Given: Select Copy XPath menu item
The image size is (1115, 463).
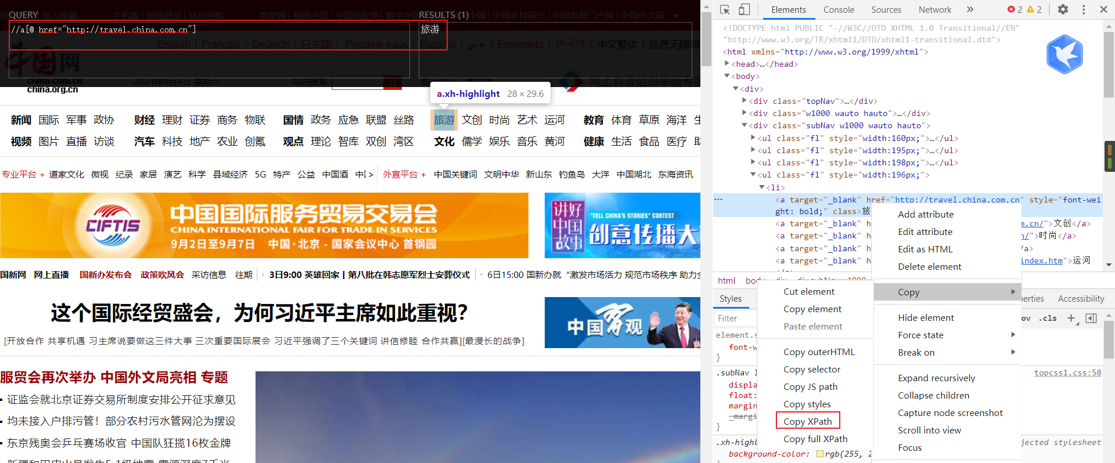Looking at the screenshot, I should coord(808,421).
